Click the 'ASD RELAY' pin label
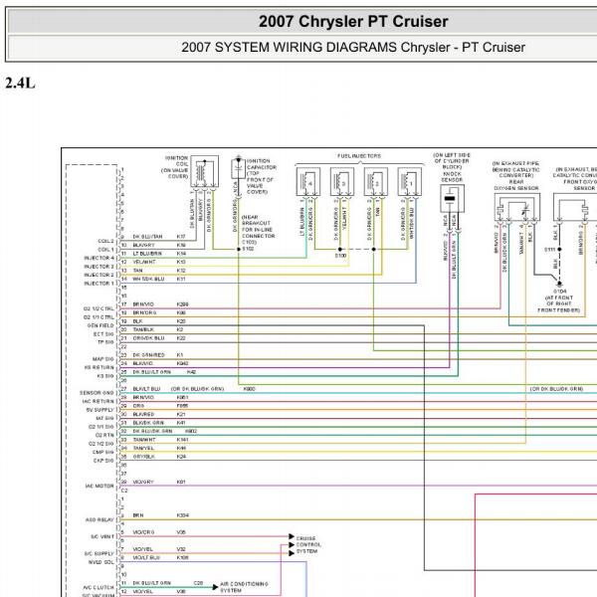597x597 pixels. [99, 519]
